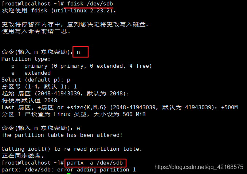Click the 500 MiB size confirmation line
247x174 pixels.
pos(74,114)
